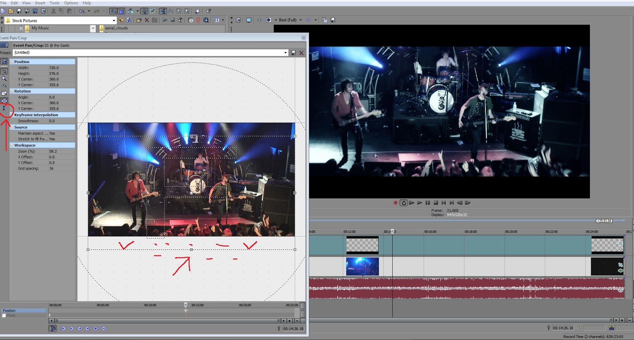This screenshot has height=340, width=634.
Task: Open the Insert menu
Action: [x=40, y=3]
